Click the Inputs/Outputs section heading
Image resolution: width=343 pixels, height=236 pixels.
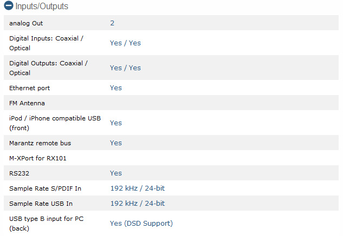coord(42,6)
